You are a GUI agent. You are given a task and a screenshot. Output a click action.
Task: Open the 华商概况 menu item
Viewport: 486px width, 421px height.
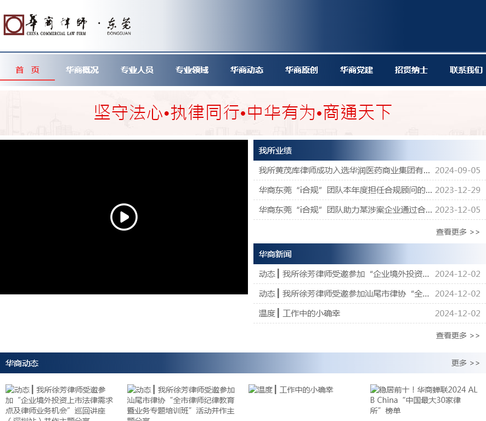point(82,70)
